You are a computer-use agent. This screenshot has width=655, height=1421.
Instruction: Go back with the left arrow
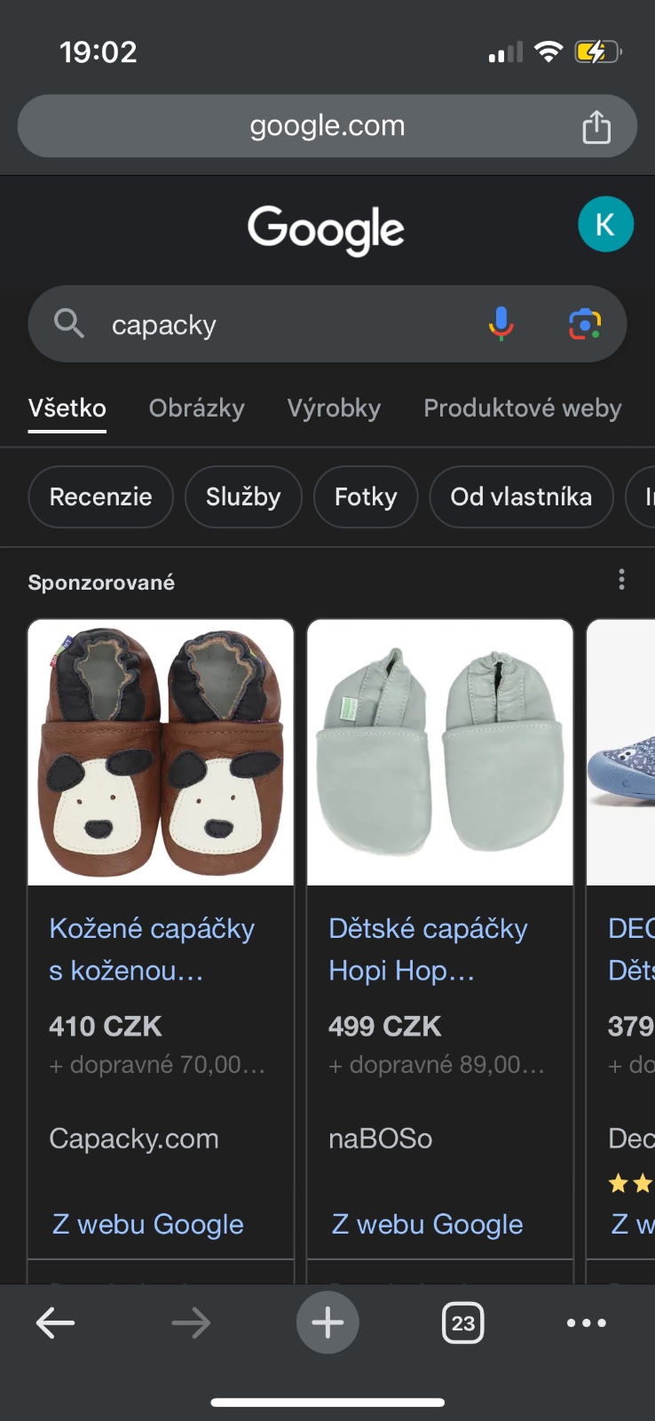click(55, 1323)
